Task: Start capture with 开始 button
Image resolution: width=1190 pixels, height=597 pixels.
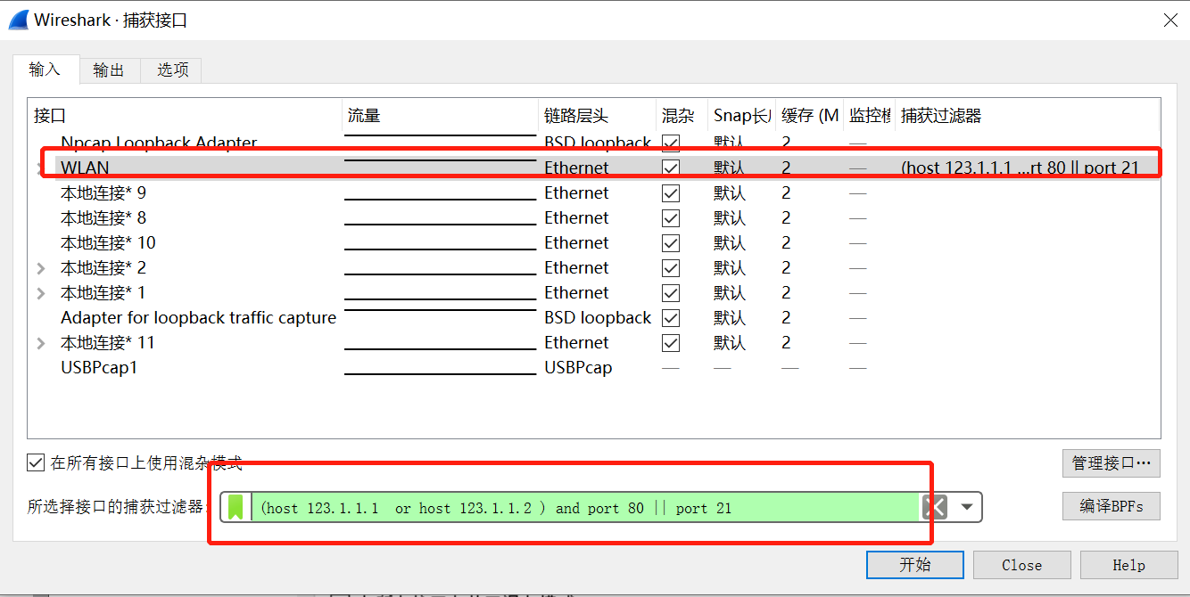Action: [915, 564]
